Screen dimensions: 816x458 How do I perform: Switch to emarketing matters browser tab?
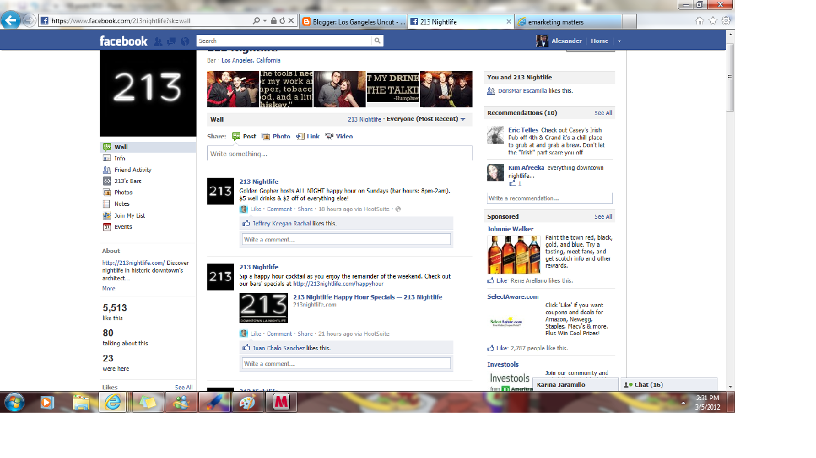tap(568, 21)
